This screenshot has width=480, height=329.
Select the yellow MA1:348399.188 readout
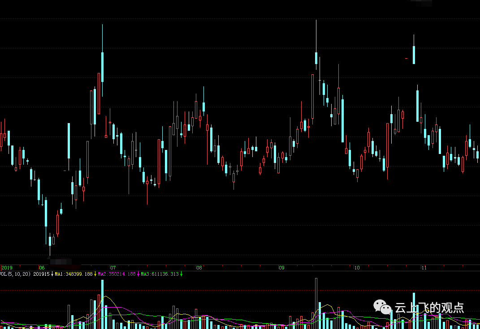(74, 274)
